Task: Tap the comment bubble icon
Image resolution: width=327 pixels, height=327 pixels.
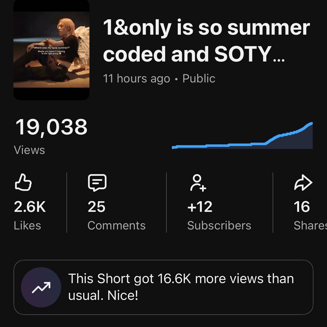Action: tap(97, 183)
